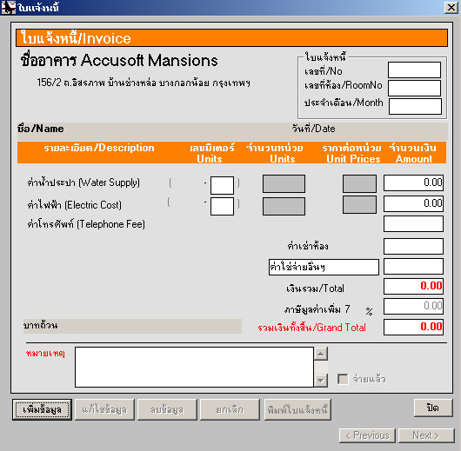
Task: Click the Electric Cost units field
Action: click(284, 206)
